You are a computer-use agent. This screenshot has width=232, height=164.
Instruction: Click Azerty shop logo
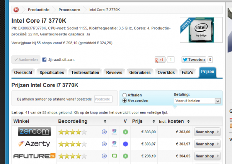(34, 144)
